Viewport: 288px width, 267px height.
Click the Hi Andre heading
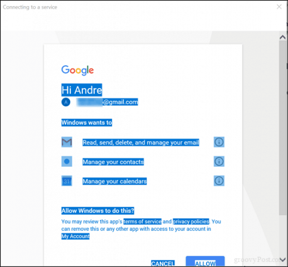point(82,90)
